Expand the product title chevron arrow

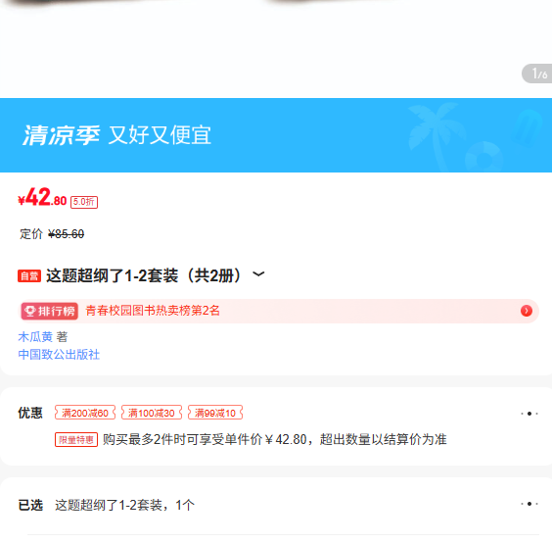click(x=258, y=274)
